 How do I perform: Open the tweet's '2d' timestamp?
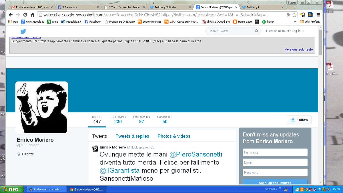(153, 148)
